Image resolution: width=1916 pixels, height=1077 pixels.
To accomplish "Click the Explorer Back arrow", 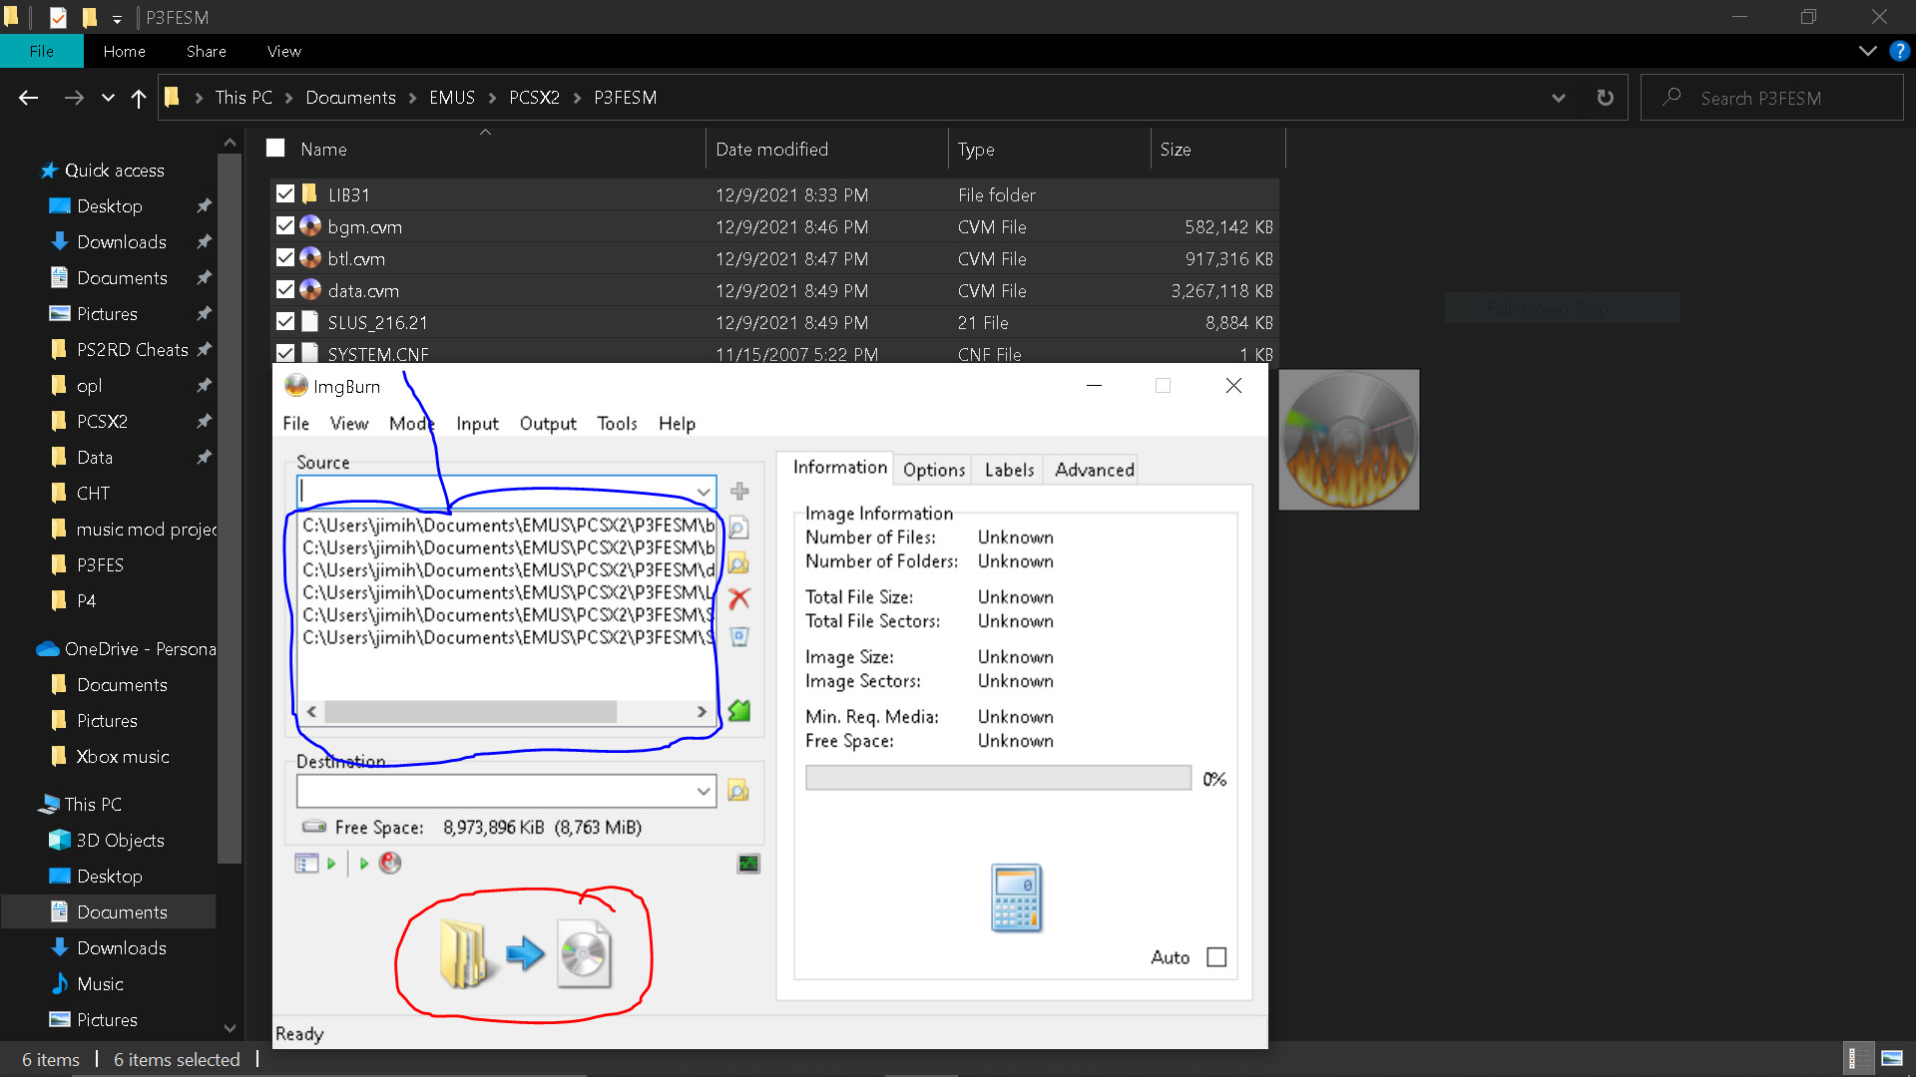I will click(28, 98).
